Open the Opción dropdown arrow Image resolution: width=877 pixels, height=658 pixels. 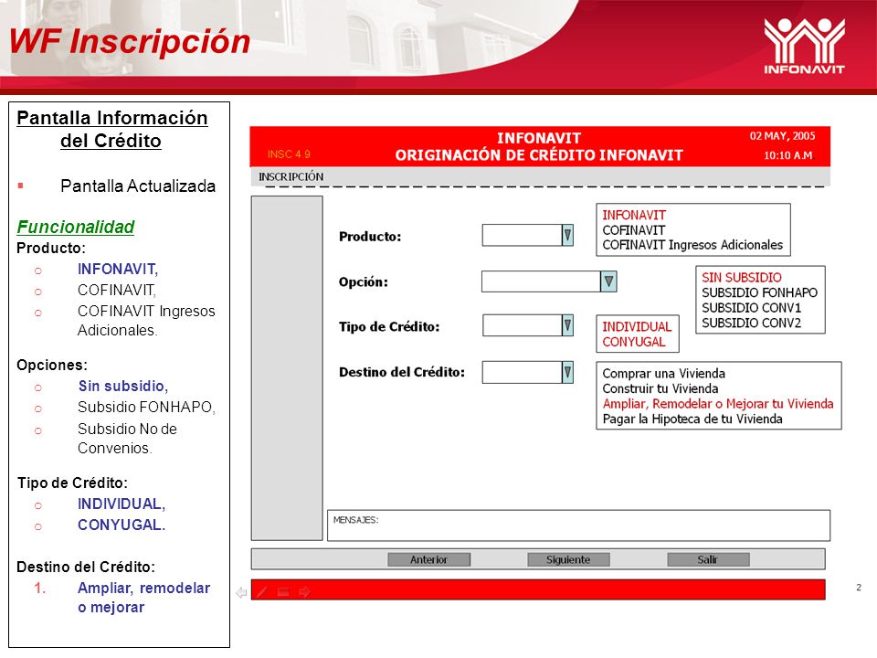tap(608, 281)
